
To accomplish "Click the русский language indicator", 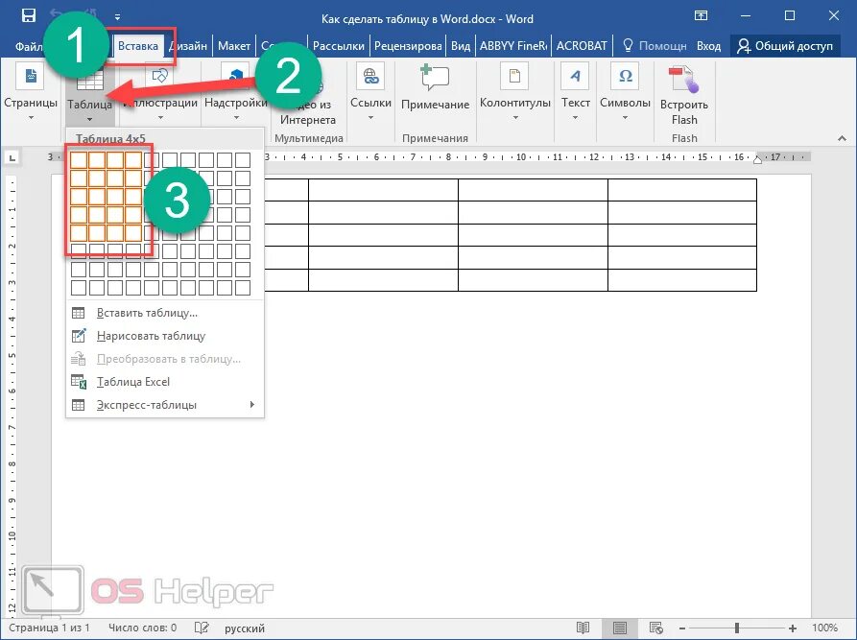I will pyautogui.click(x=245, y=628).
